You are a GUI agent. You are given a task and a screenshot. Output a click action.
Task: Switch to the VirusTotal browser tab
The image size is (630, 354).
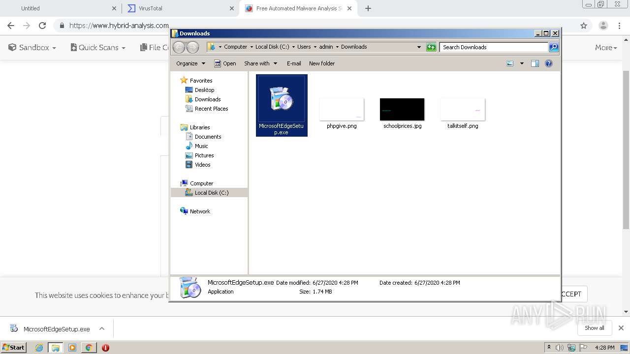(x=181, y=8)
